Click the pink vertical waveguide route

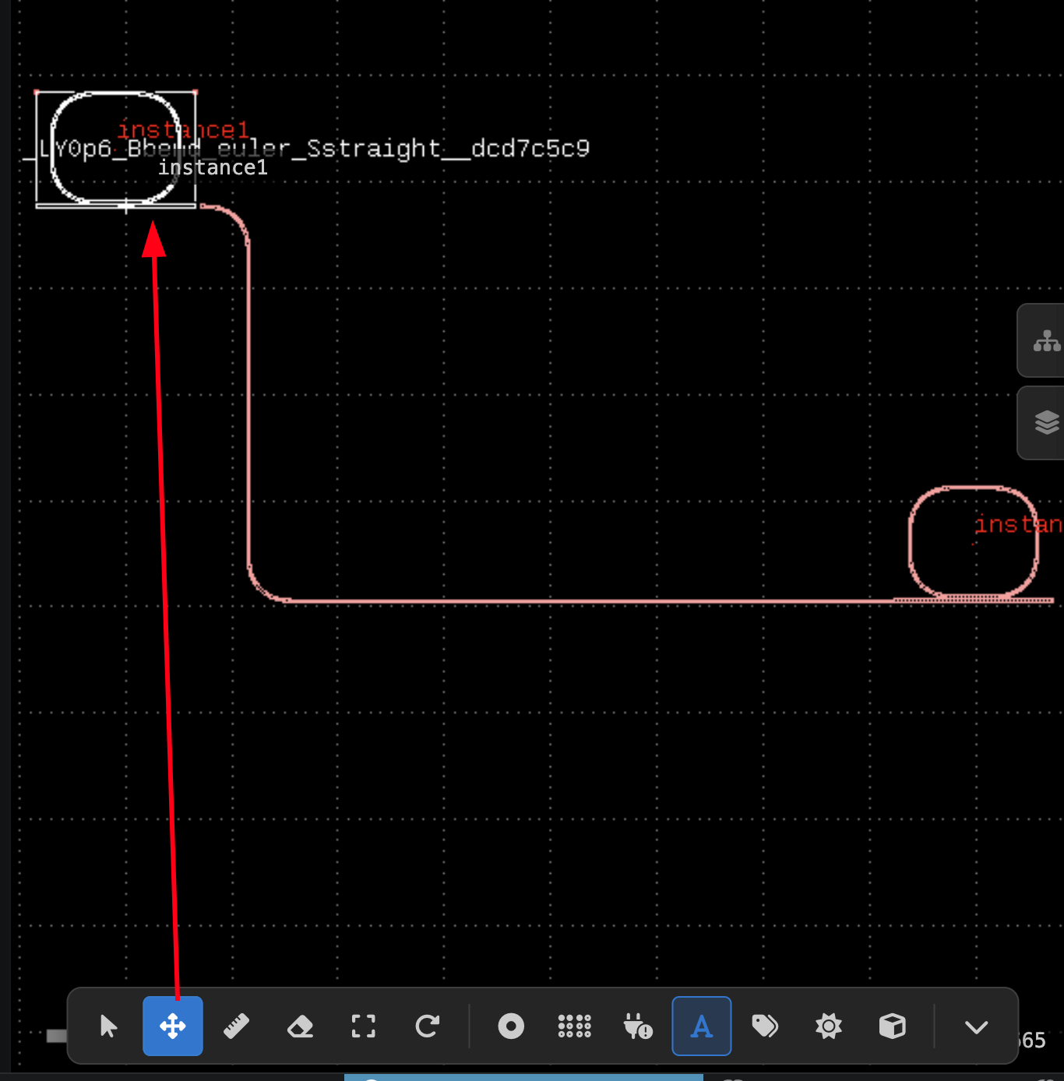[x=248, y=405]
